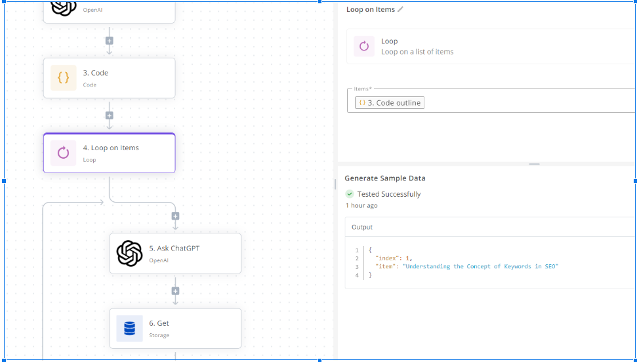Image resolution: width=637 pixels, height=362 pixels.
Task: Click the OpenAI logo on the top step
Action: [64, 7]
